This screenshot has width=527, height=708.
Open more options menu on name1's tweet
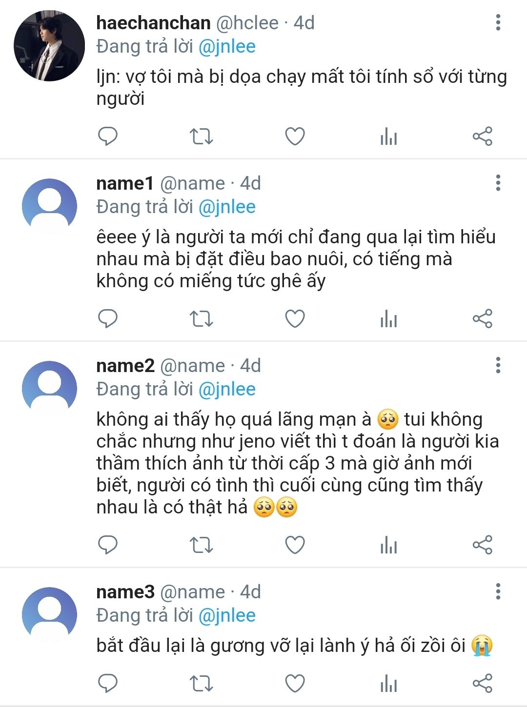[498, 183]
